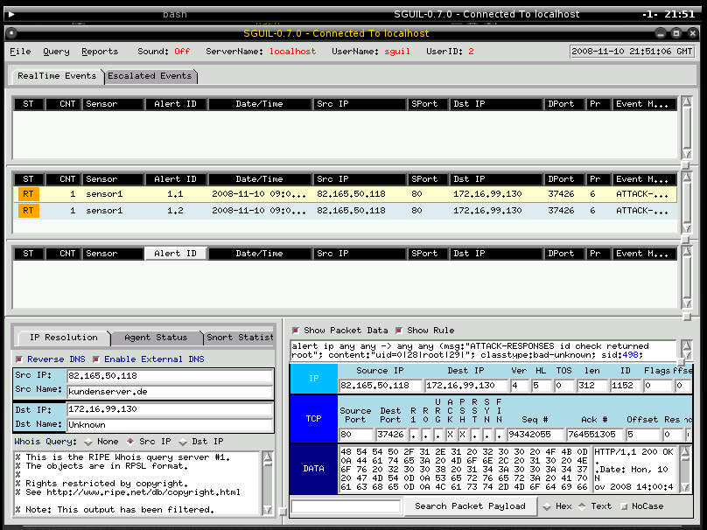This screenshot has height=530, width=707.
Task: Select the alert row with ID 1.2
Action: pyautogui.click(x=345, y=211)
